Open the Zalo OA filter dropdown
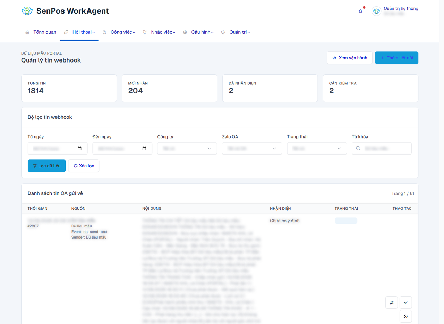Image resolution: width=444 pixels, height=324 pixels. coord(252,149)
